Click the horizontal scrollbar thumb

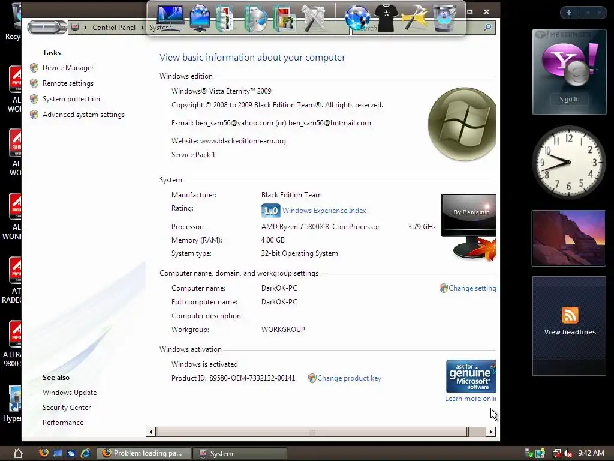[x=312, y=432]
